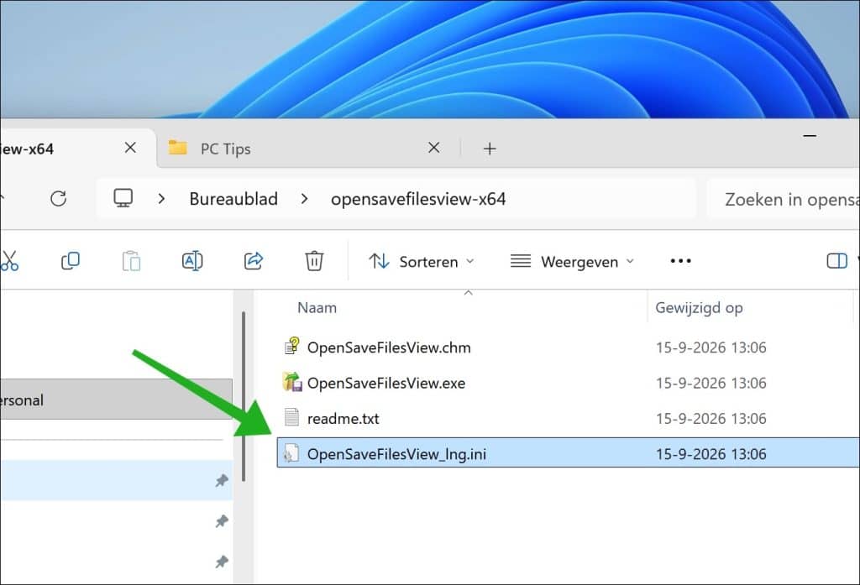Click the Paste clipboard icon

(131, 261)
